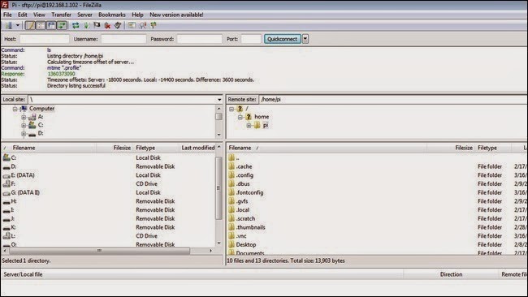Toggle directory comparison
528x297 pixels.
point(143,25)
